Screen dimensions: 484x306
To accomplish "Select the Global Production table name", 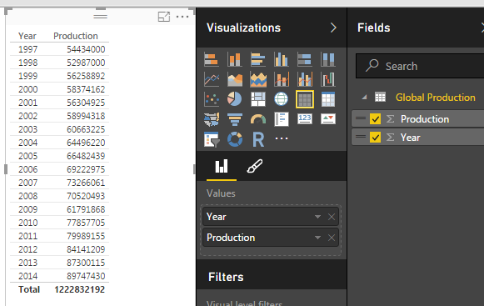I will (x=435, y=98).
